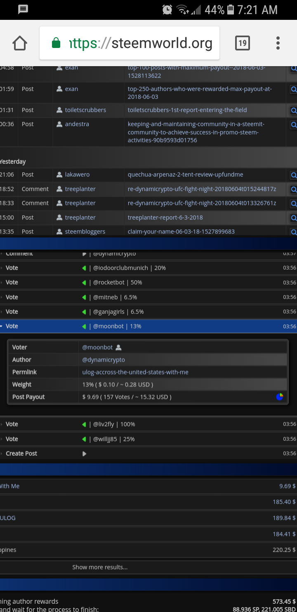The image size is (297, 612).
Task: Expand the @liv2fly 100% vote row
Action: tap(148, 424)
